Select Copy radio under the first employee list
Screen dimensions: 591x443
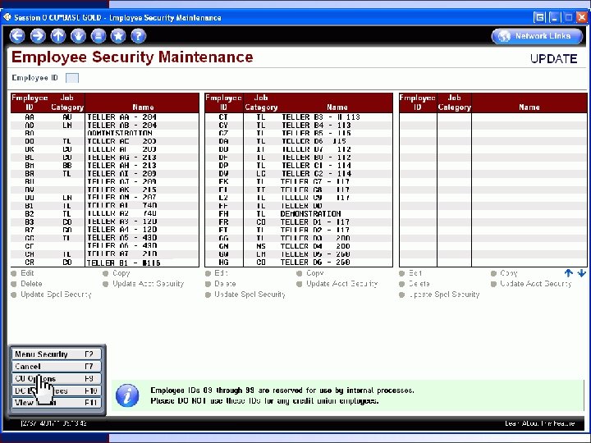(106, 273)
